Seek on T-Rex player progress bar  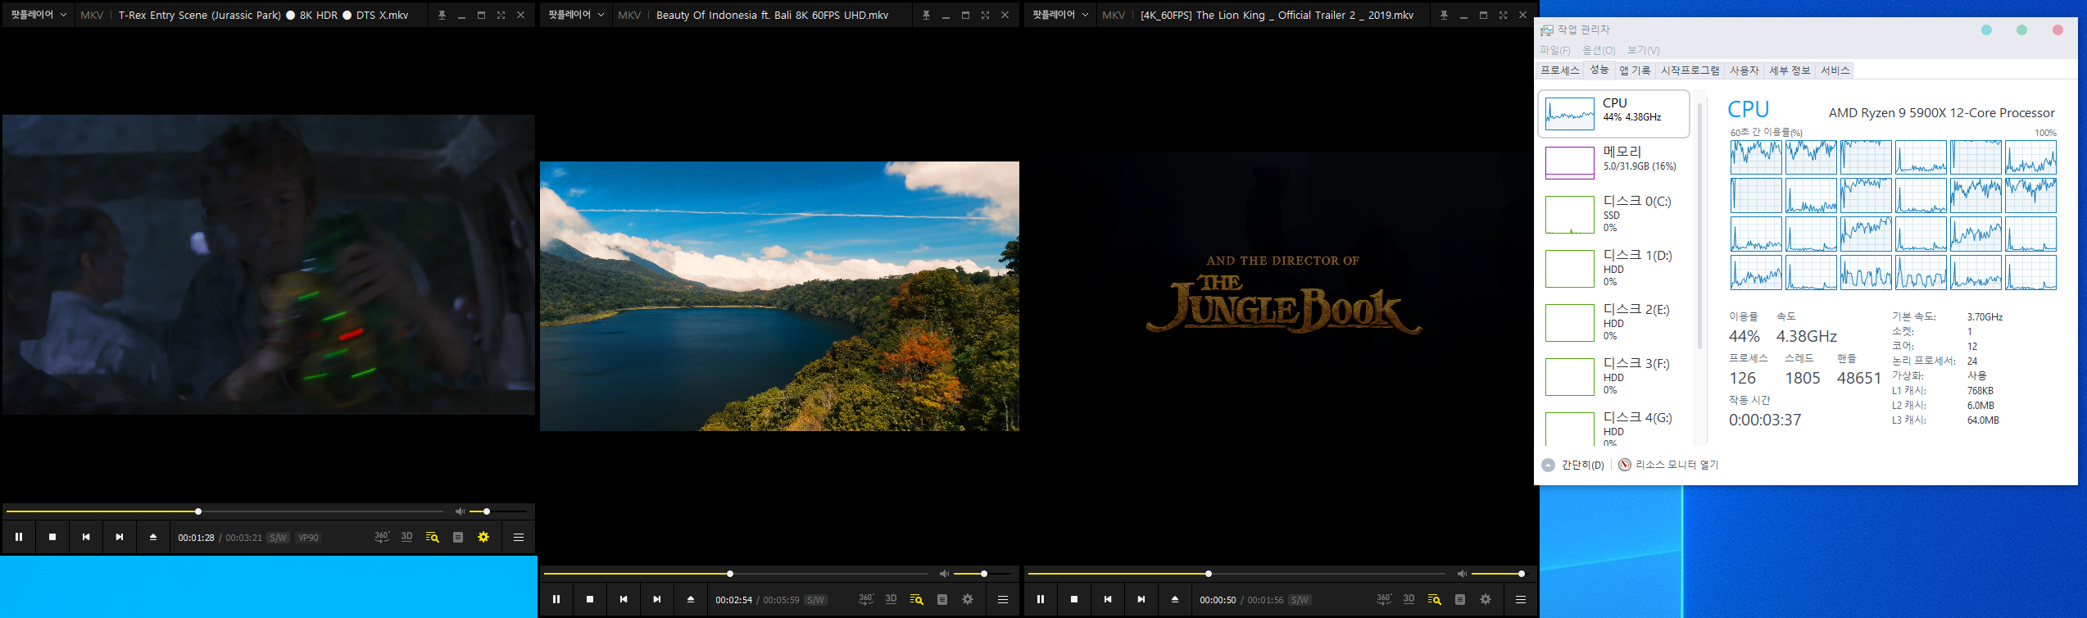point(225,511)
